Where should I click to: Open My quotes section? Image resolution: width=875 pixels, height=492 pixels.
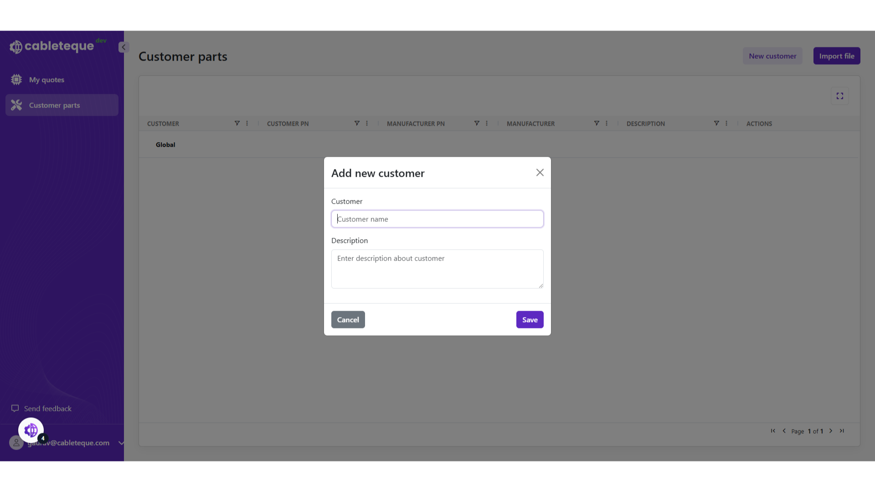point(46,79)
